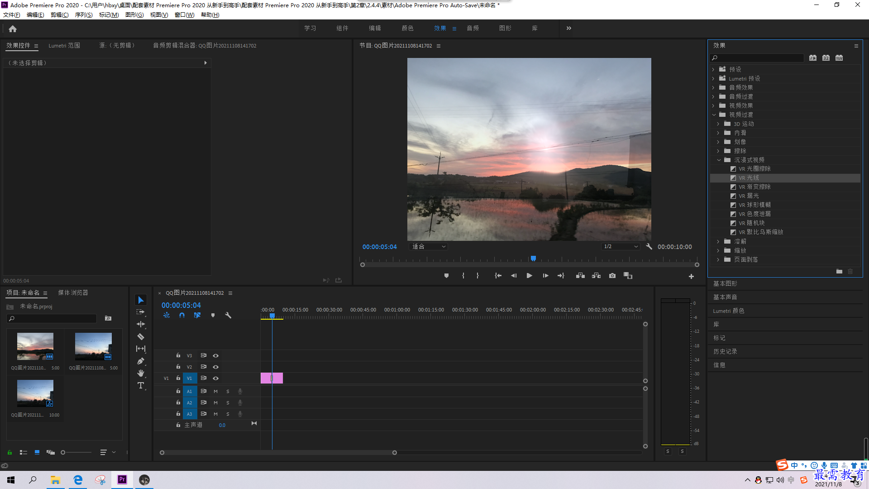Export frame with camera icon
The width and height of the screenshot is (869, 489).
(x=612, y=276)
